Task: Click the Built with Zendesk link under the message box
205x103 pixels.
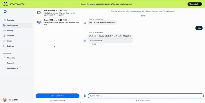Action: click(143, 101)
